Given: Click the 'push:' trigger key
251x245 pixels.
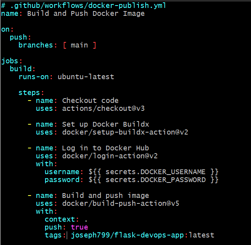Looking at the screenshot, I should (x=20, y=37).
